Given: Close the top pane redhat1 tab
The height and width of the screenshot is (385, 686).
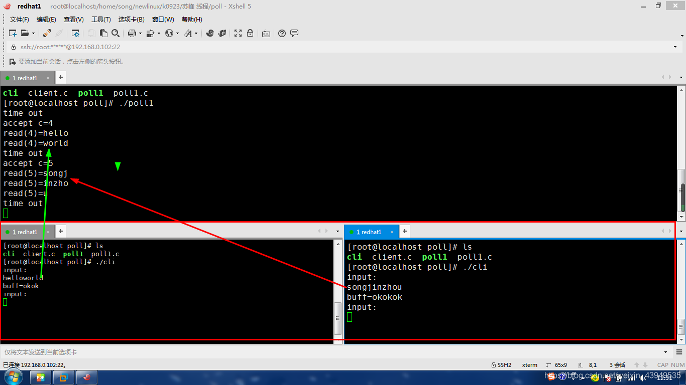Looking at the screenshot, I should tap(48, 78).
